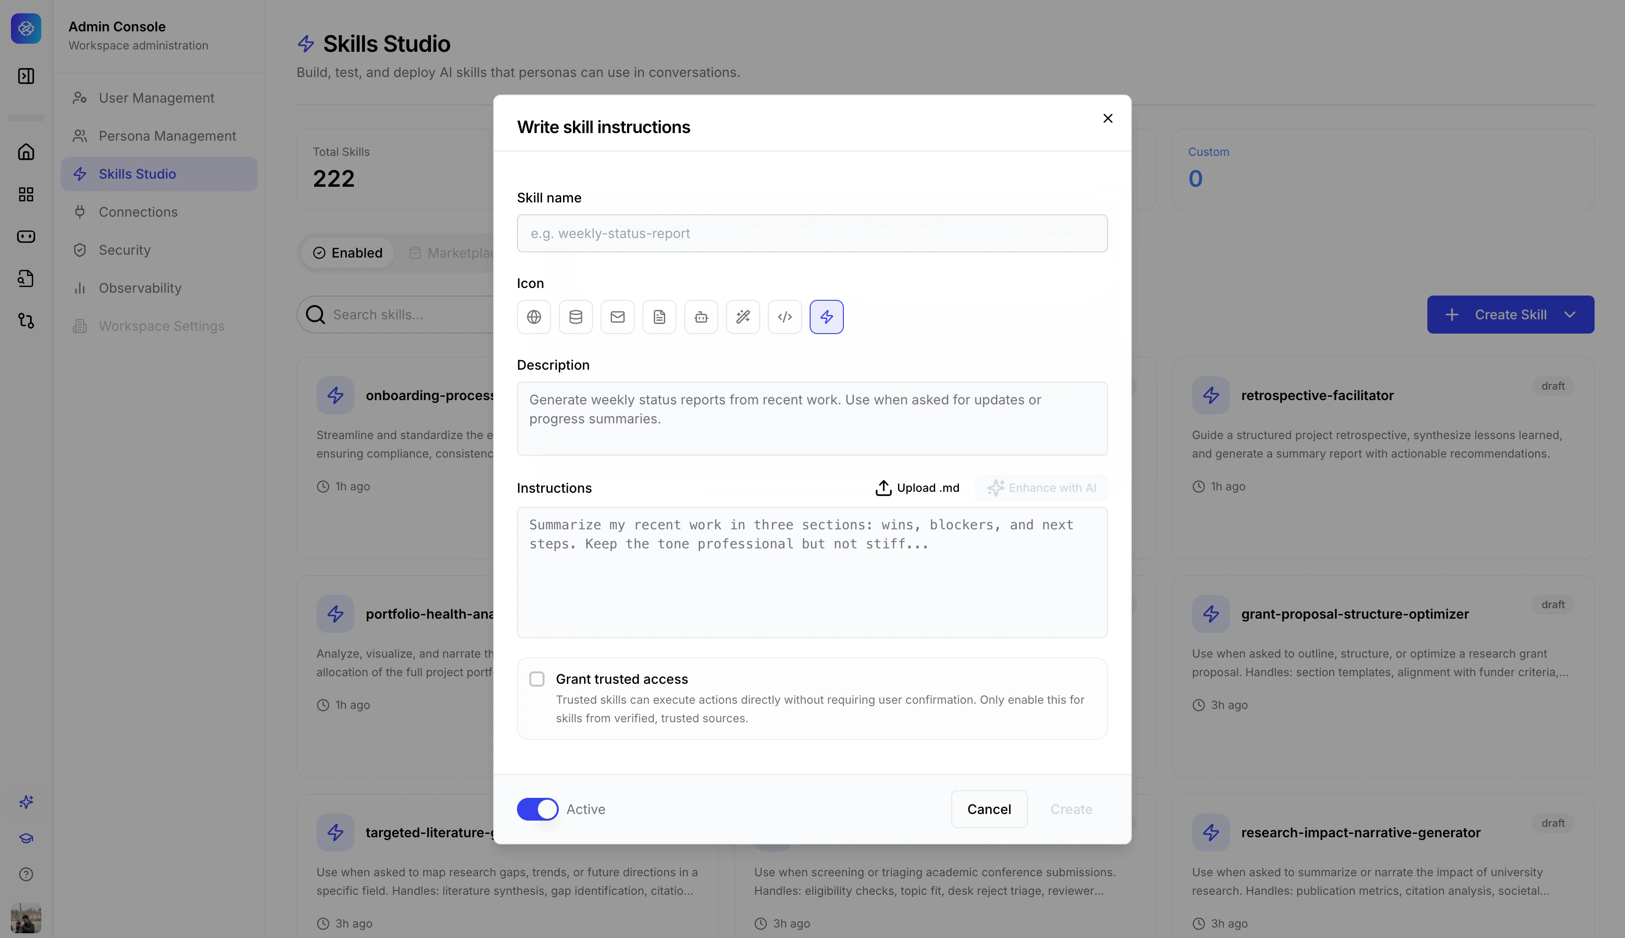1625x938 pixels.
Task: Open the document search icon in left rail
Action: click(x=26, y=278)
